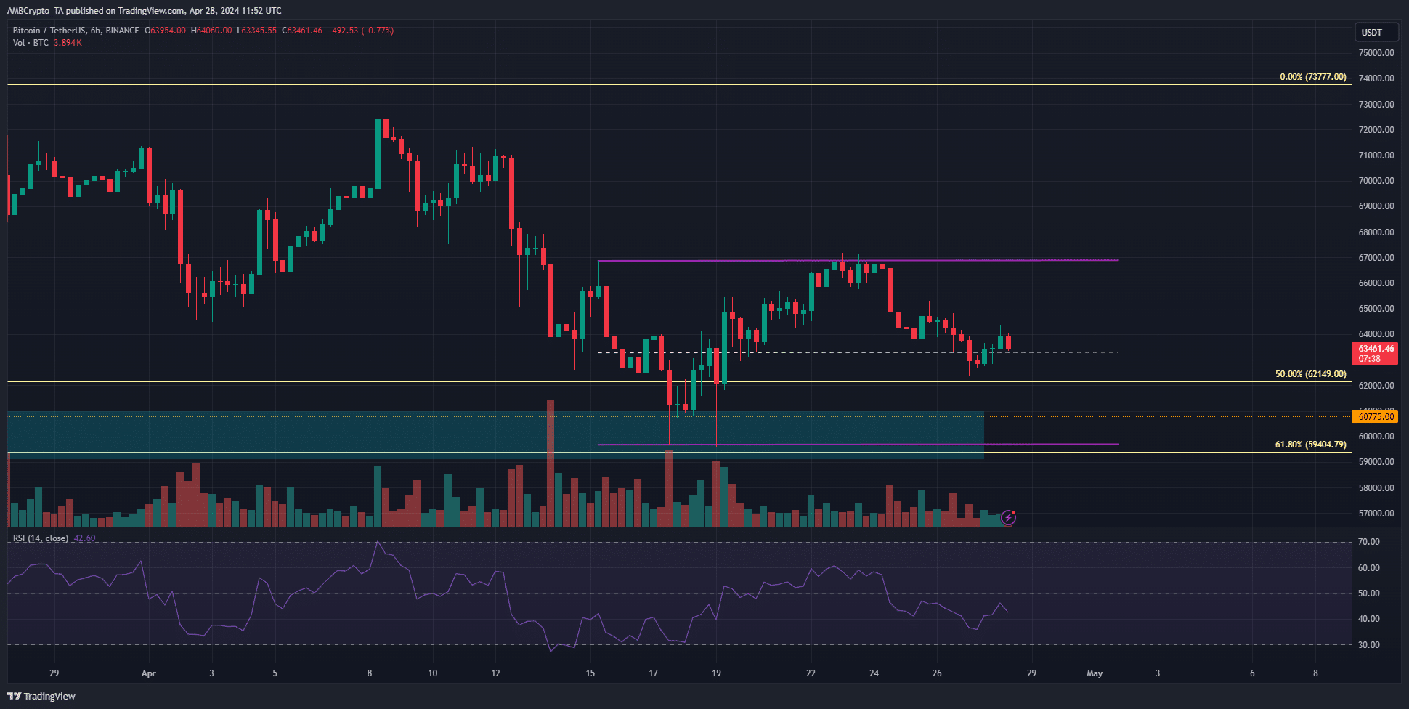Screen dimensions: 1409x709
Task: Click the RSI (14, close) indicator legend
Action: (41, 538)
